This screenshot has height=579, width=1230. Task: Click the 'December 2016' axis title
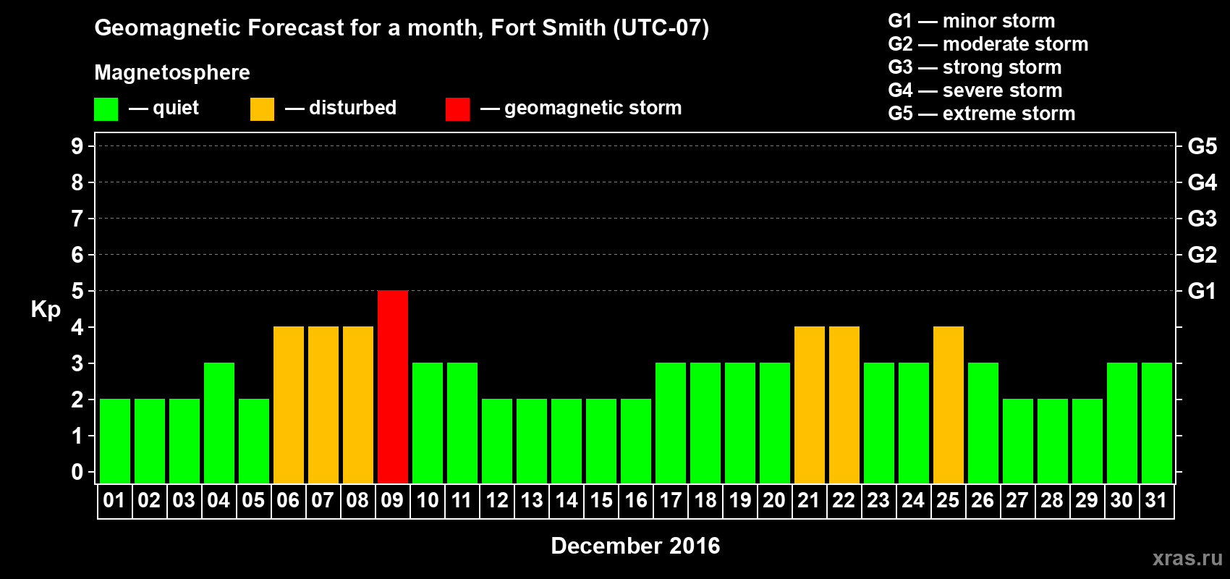[635, 546]
